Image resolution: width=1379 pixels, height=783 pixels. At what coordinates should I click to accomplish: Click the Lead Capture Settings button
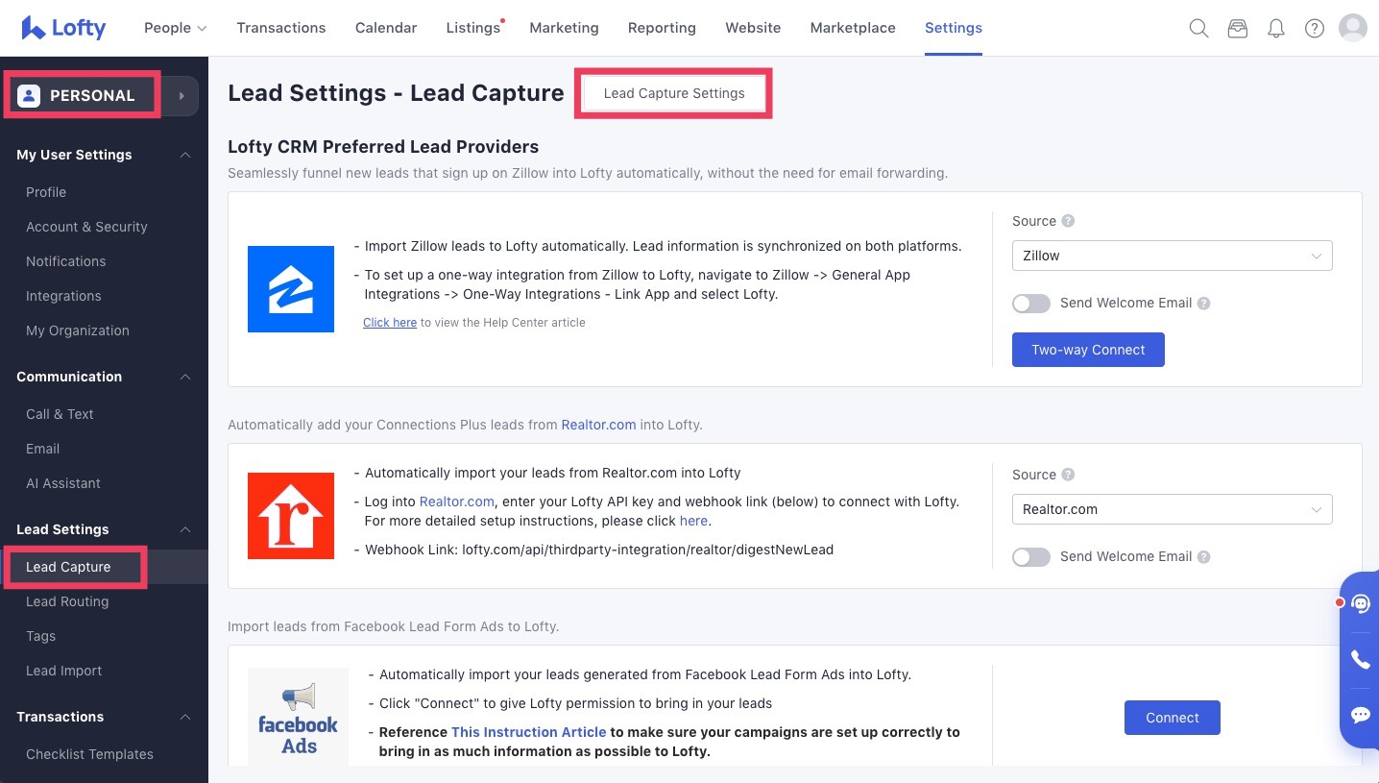coord(674,93)
